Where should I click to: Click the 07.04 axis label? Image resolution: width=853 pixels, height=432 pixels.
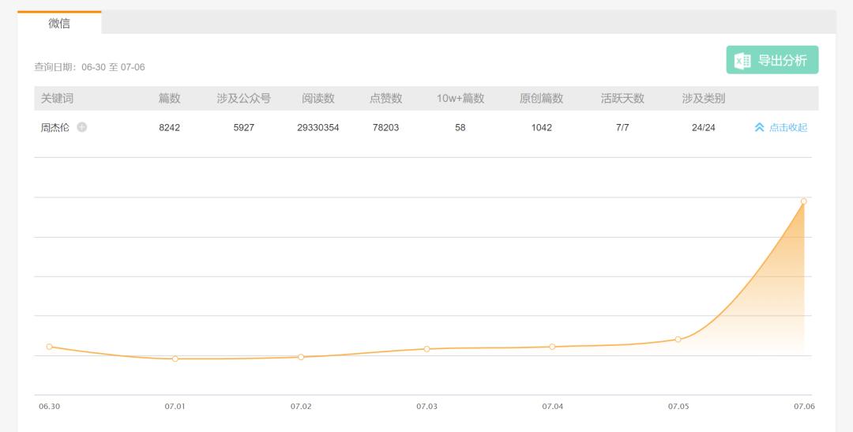(x=552, y=407)
